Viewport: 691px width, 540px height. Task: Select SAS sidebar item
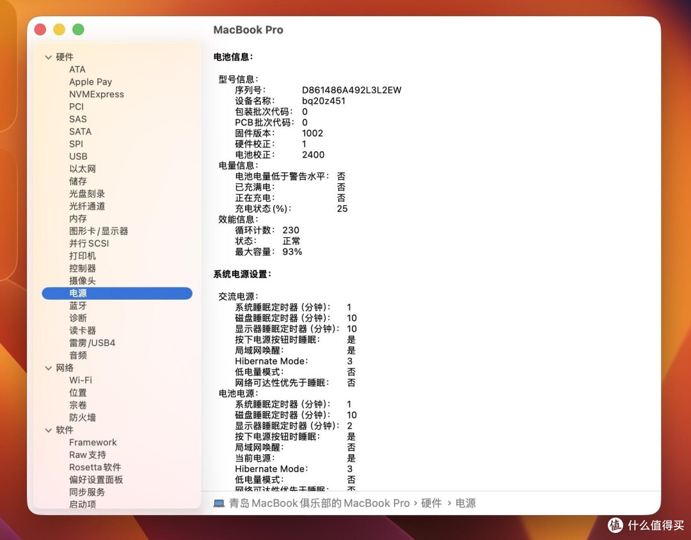coord(77,119)
